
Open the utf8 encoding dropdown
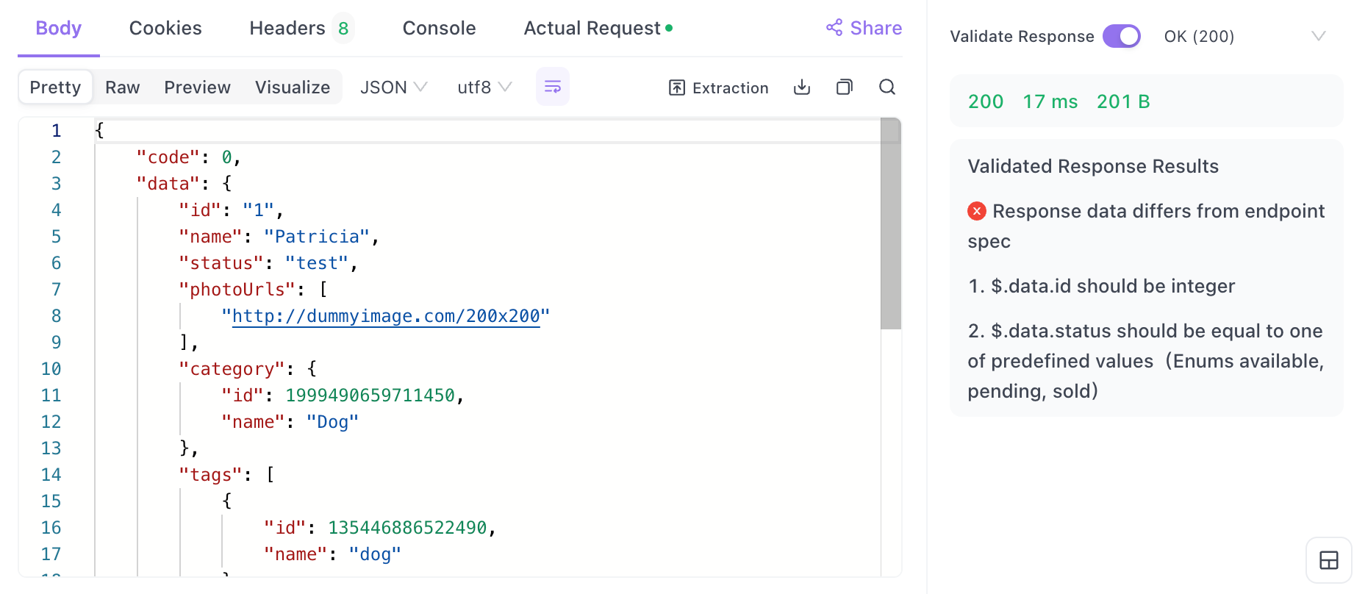[x=484, y=87]
